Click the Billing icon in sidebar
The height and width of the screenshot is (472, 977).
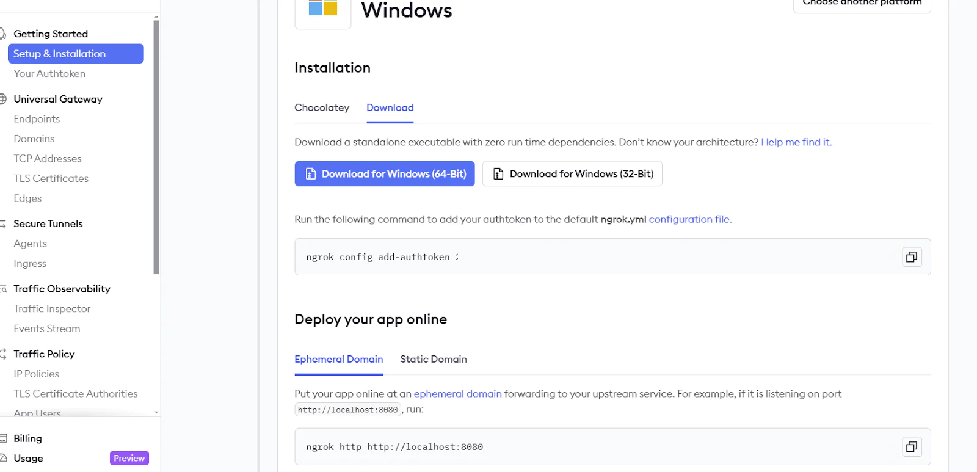click(3, 438)
